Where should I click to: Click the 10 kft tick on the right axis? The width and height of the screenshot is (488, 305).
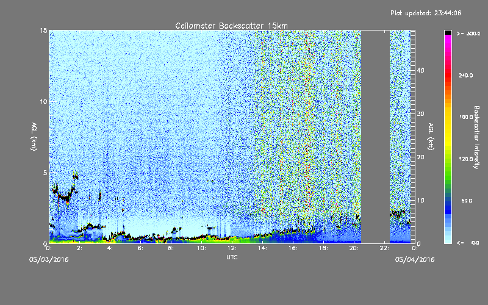click(x=420, y=201)
